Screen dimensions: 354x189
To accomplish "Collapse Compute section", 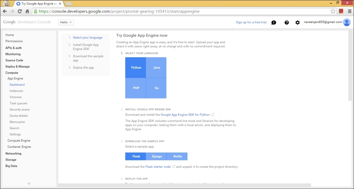I will 12,73.
